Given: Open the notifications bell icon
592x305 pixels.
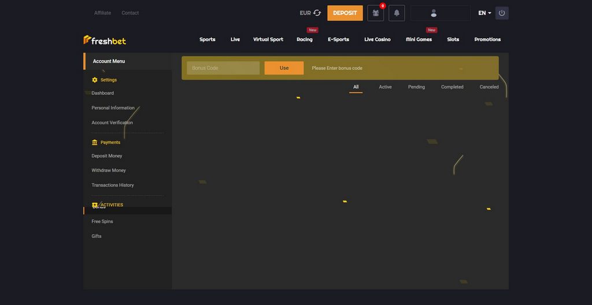Looking at the screenshot, I should pyautogui.click(x=397, y=13).
